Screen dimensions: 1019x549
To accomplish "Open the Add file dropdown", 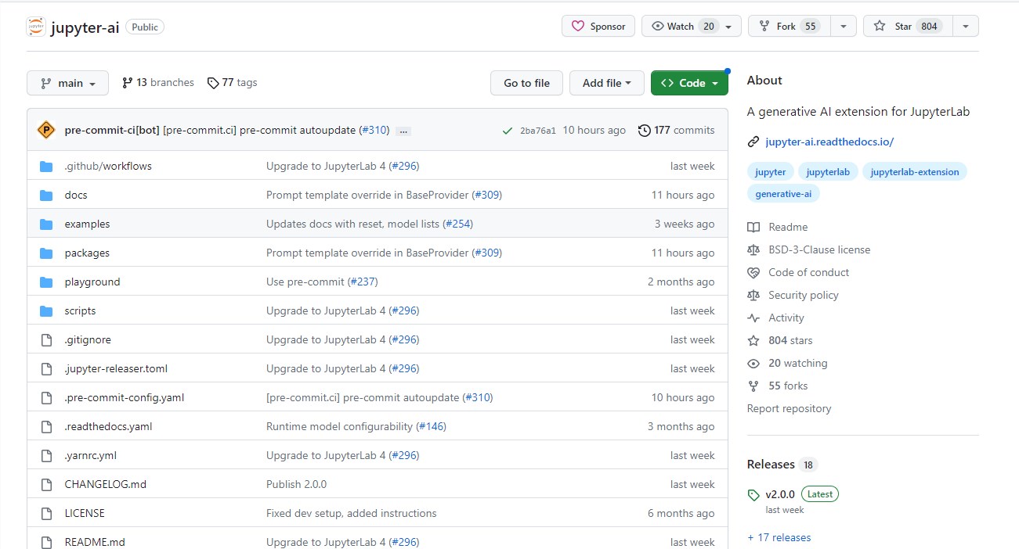I will coord(607,83).
